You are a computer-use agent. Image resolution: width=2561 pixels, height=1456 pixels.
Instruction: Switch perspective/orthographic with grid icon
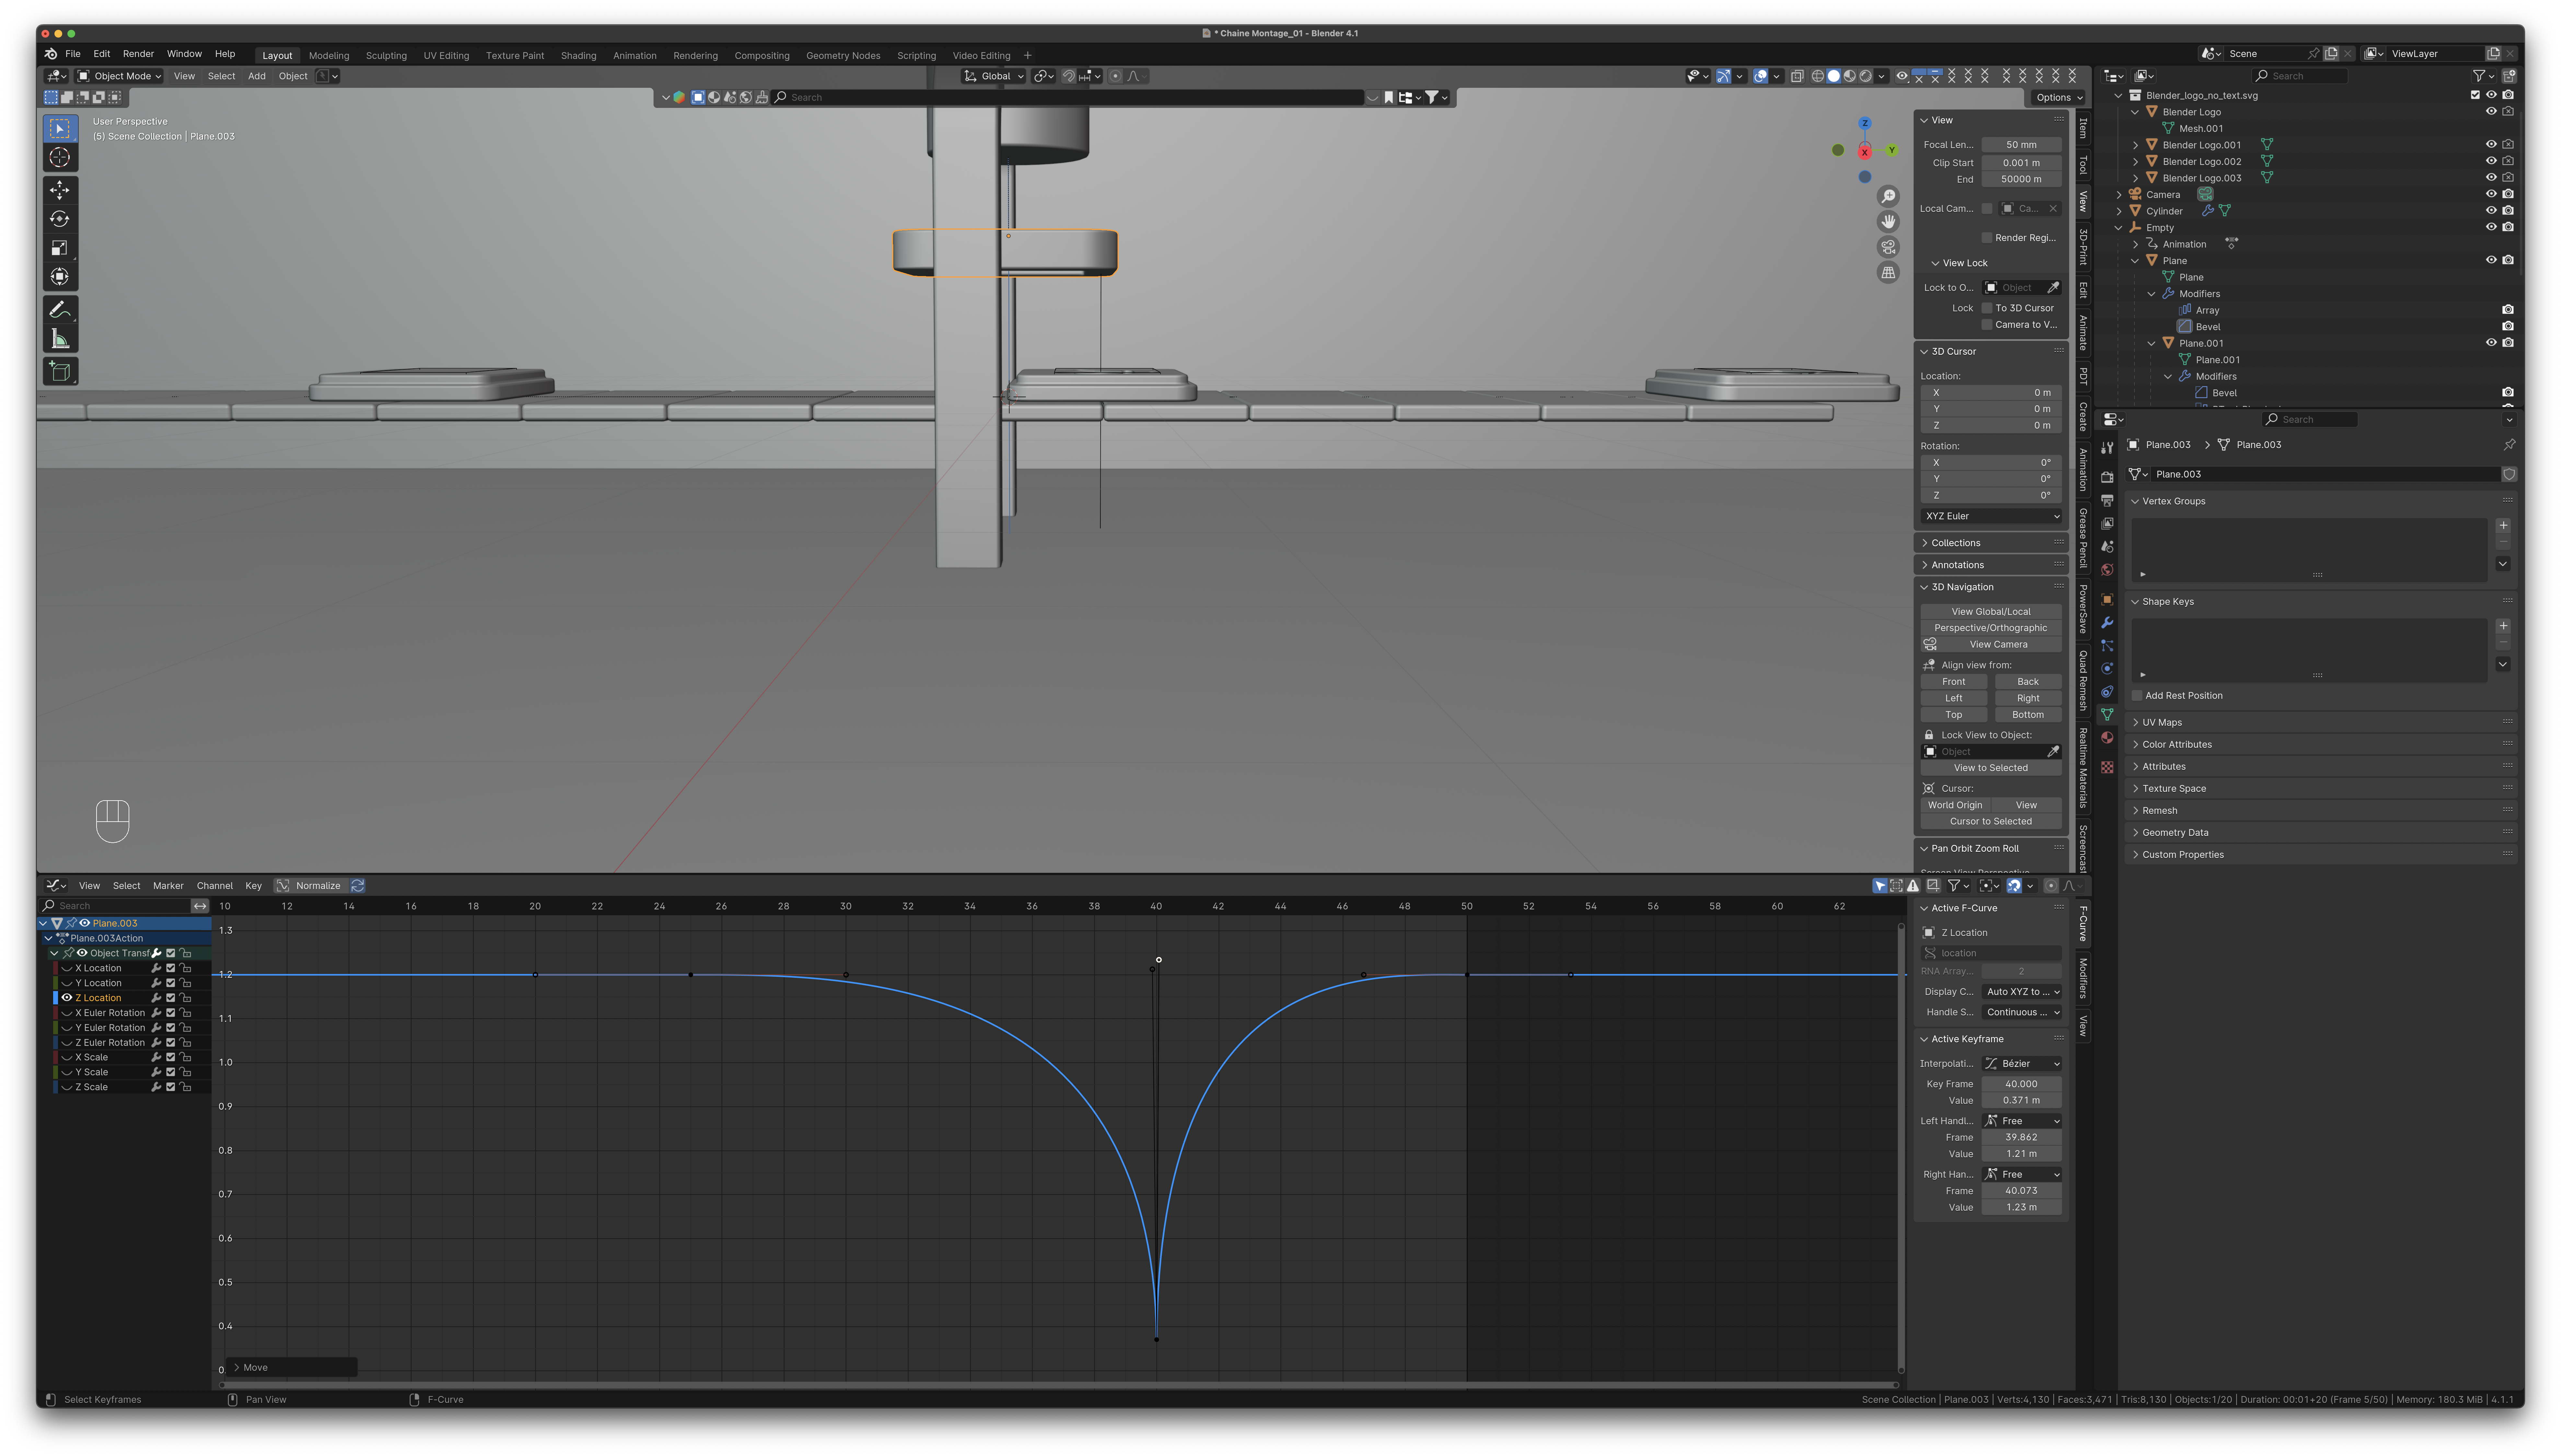1888,272
